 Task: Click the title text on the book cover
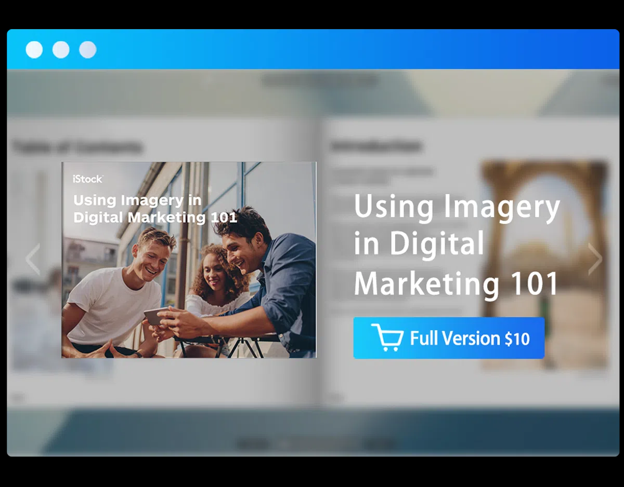tap(155, 209)
